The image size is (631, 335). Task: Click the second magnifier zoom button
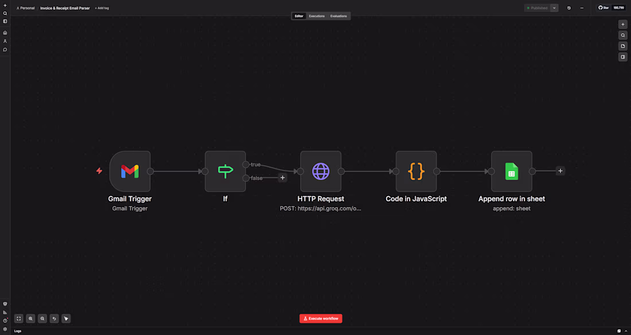point(42,318)
